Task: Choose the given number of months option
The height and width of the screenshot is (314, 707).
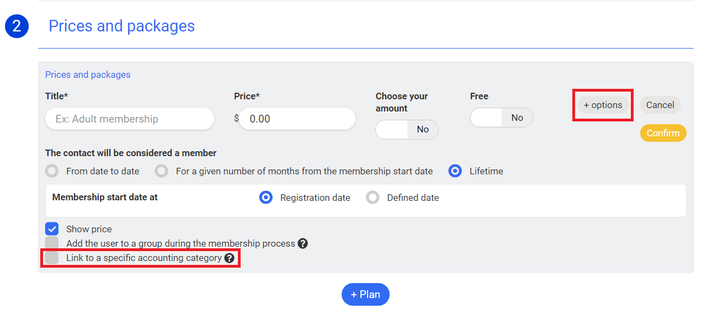Action: [x=162, y=171]
